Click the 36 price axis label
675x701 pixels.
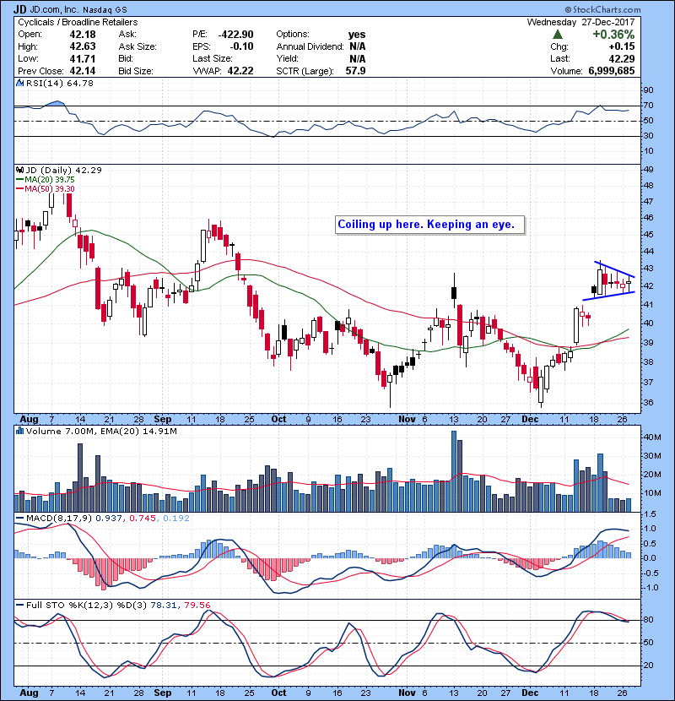coord(648,402)
